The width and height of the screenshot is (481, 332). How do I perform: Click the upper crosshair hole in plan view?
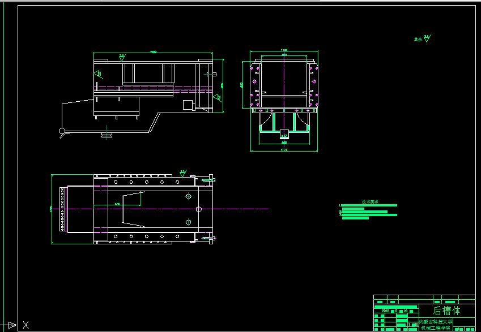(x=188, y=196)
